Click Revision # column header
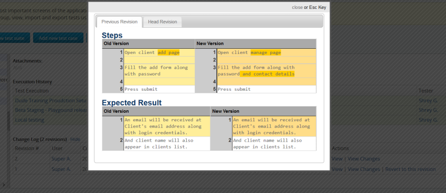The image size is (446, 193). 27,148
